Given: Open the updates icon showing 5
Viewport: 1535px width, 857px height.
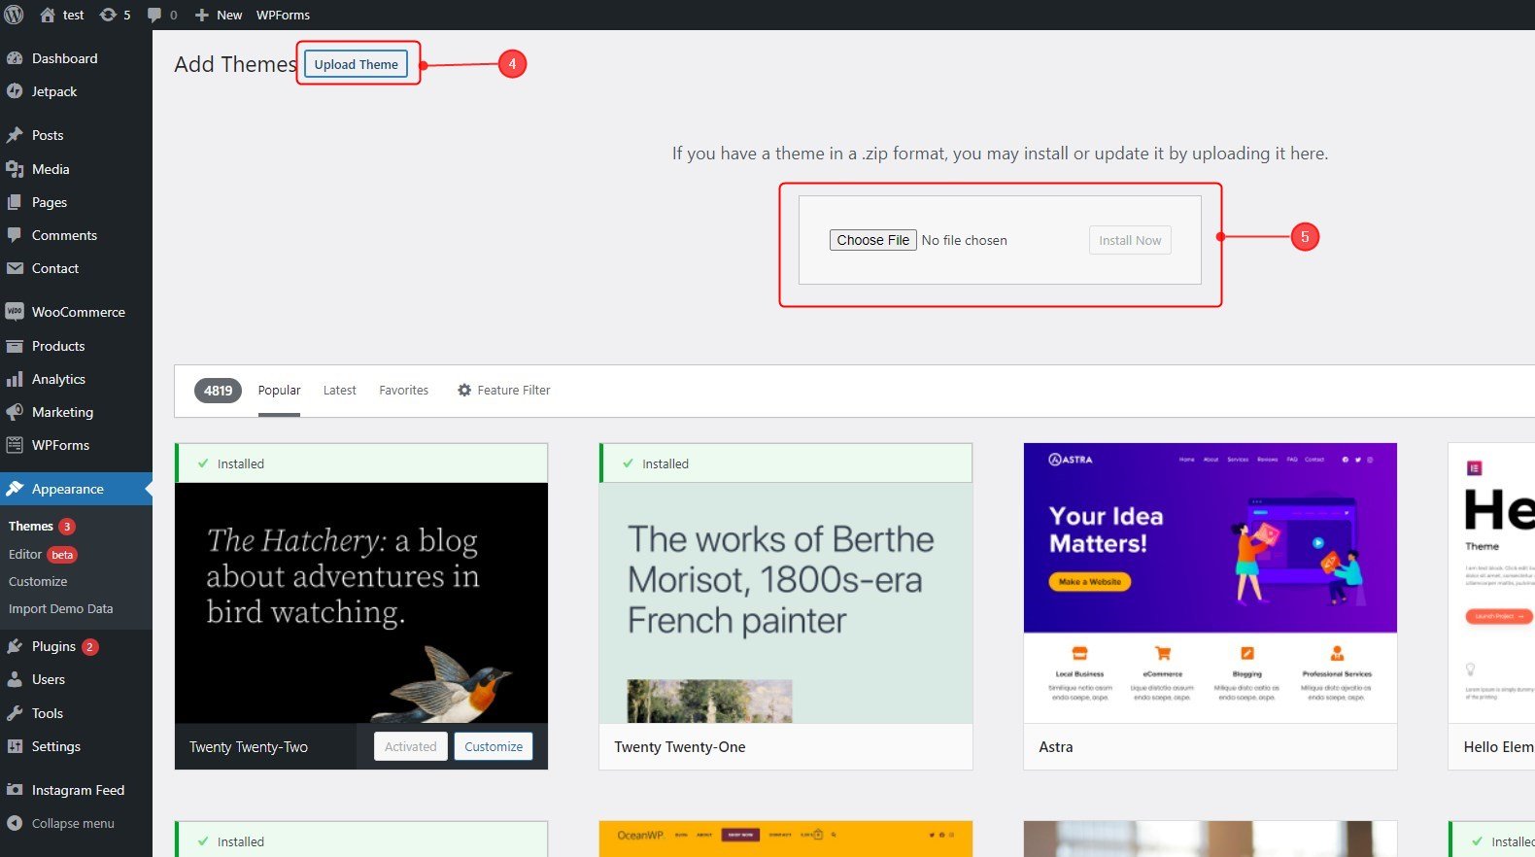Looking at the screenshot, I should pos(108,15).
